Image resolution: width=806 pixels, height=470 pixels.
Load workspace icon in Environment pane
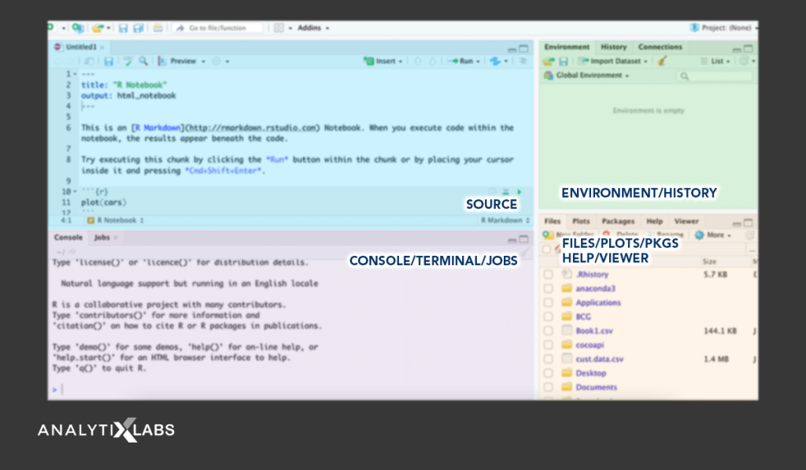pos(549,61)
